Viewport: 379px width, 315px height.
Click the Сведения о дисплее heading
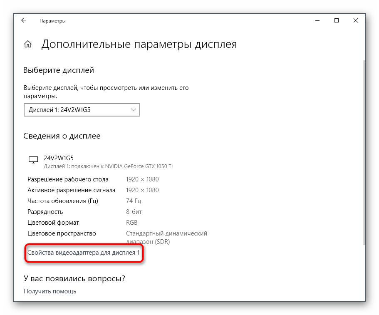[x=62, y=136]
